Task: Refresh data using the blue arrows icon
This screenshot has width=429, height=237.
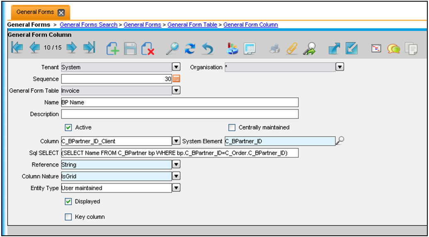Action: 190,48
